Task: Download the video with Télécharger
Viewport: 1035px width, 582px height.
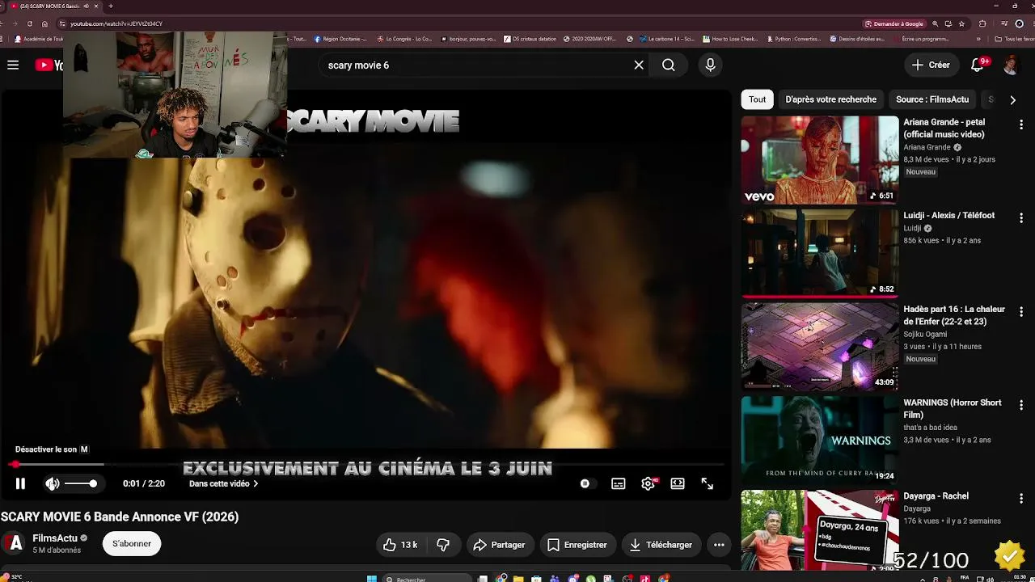Action: tap(661, 545)
